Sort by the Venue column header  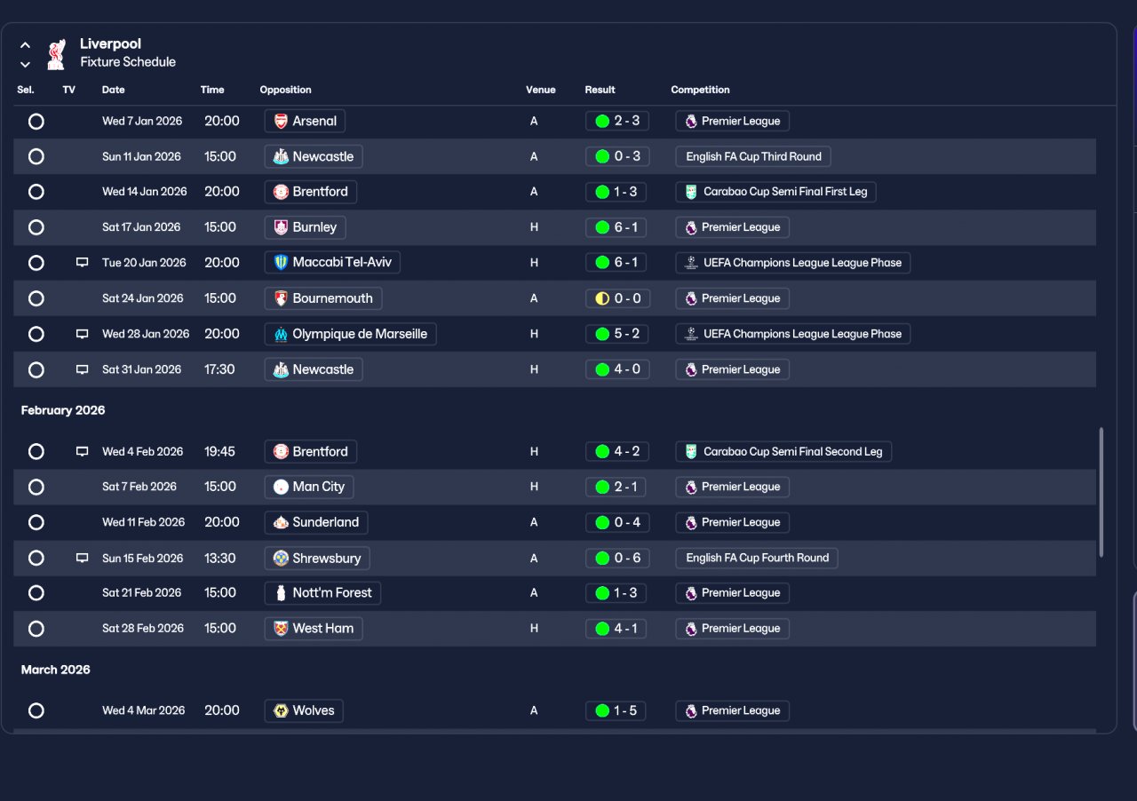tap(540, 90)
